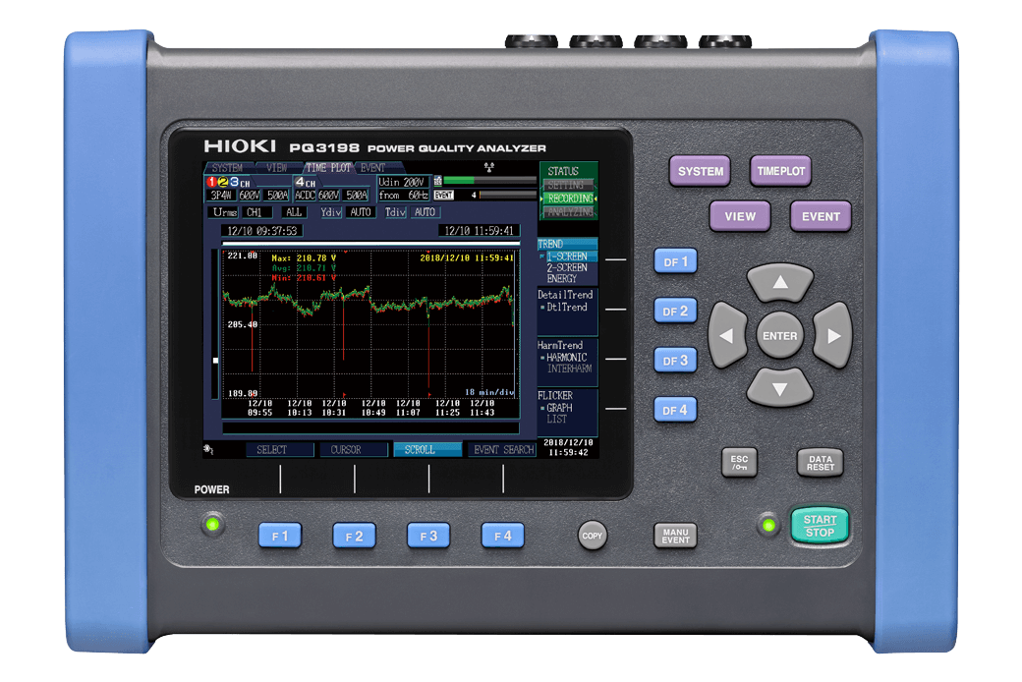Open the Urms parameter selector
The width and height of the screenshot is (1022, 682).
tap(223, 212)
